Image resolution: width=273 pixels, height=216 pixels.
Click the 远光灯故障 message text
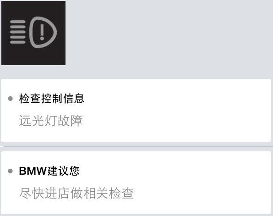[50, 121]
